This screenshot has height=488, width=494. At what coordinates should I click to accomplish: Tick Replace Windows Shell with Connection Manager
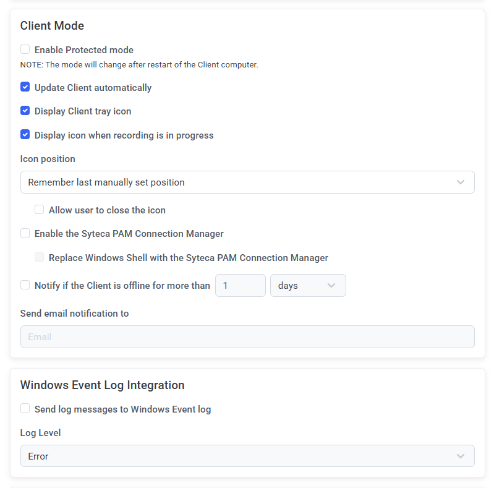click(x=40, y=257)
